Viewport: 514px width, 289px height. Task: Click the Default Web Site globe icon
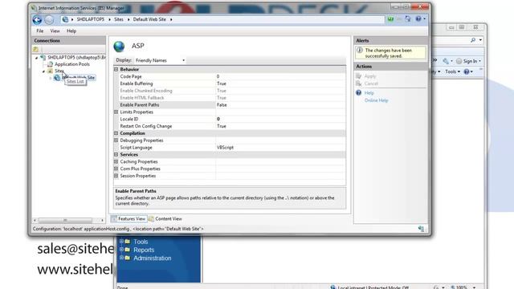tap(57, 77)
